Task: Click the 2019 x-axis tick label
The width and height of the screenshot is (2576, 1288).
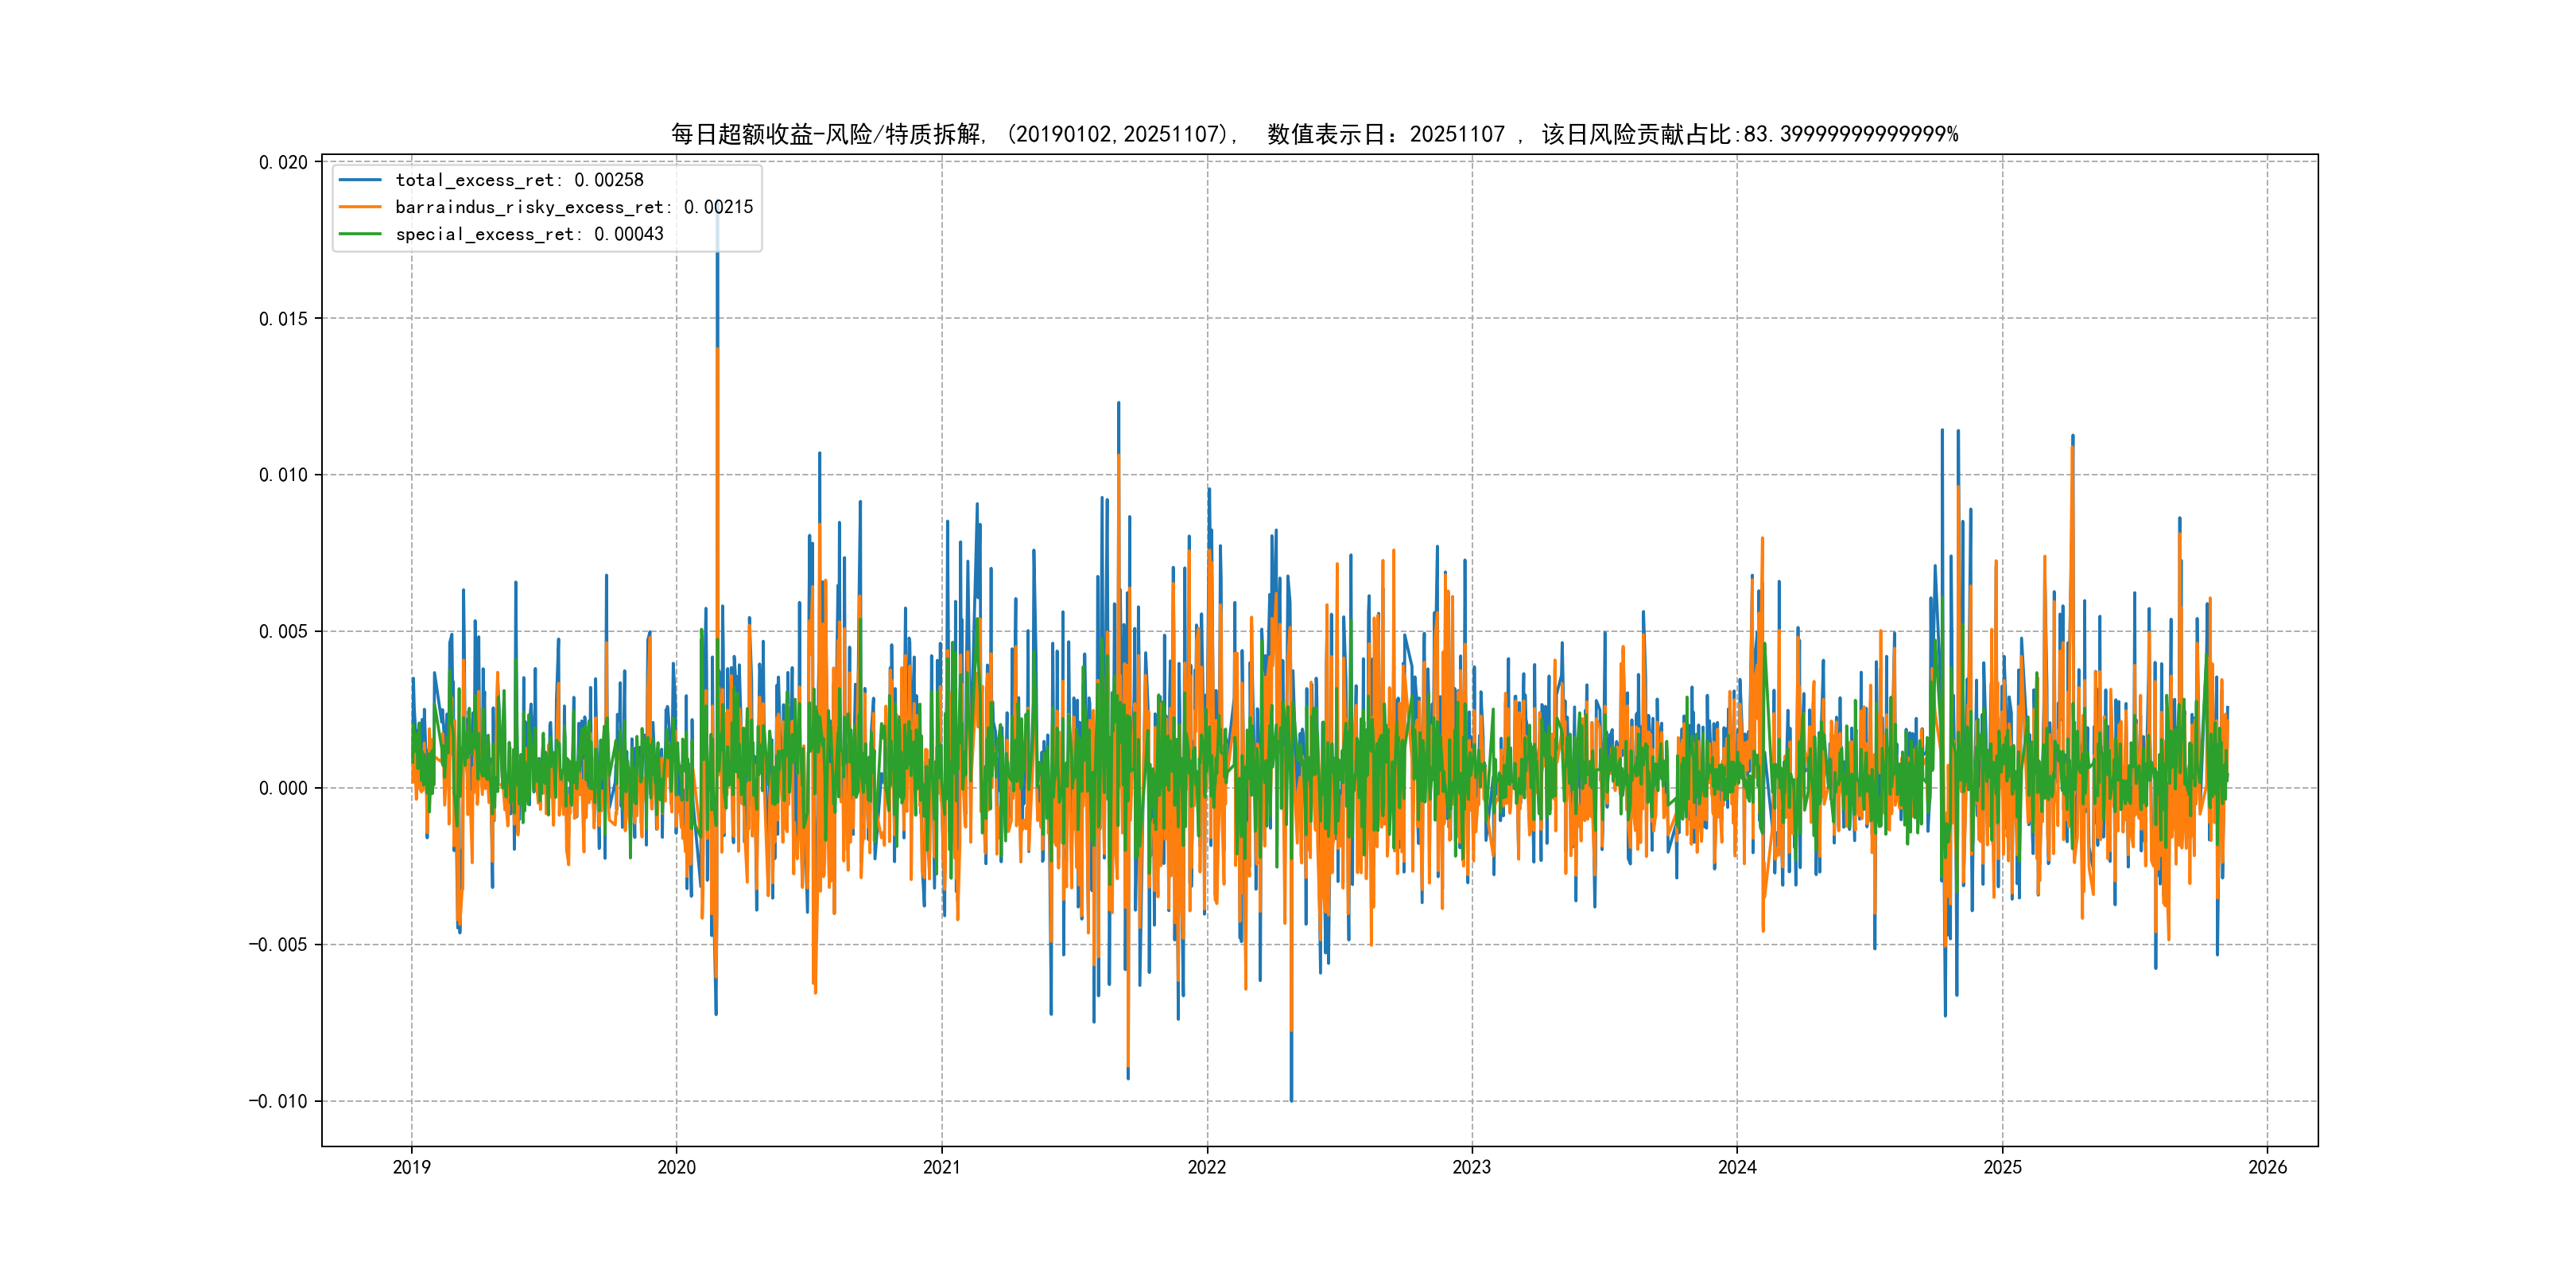Action: pyautogui.click(x=411, y=1167)
